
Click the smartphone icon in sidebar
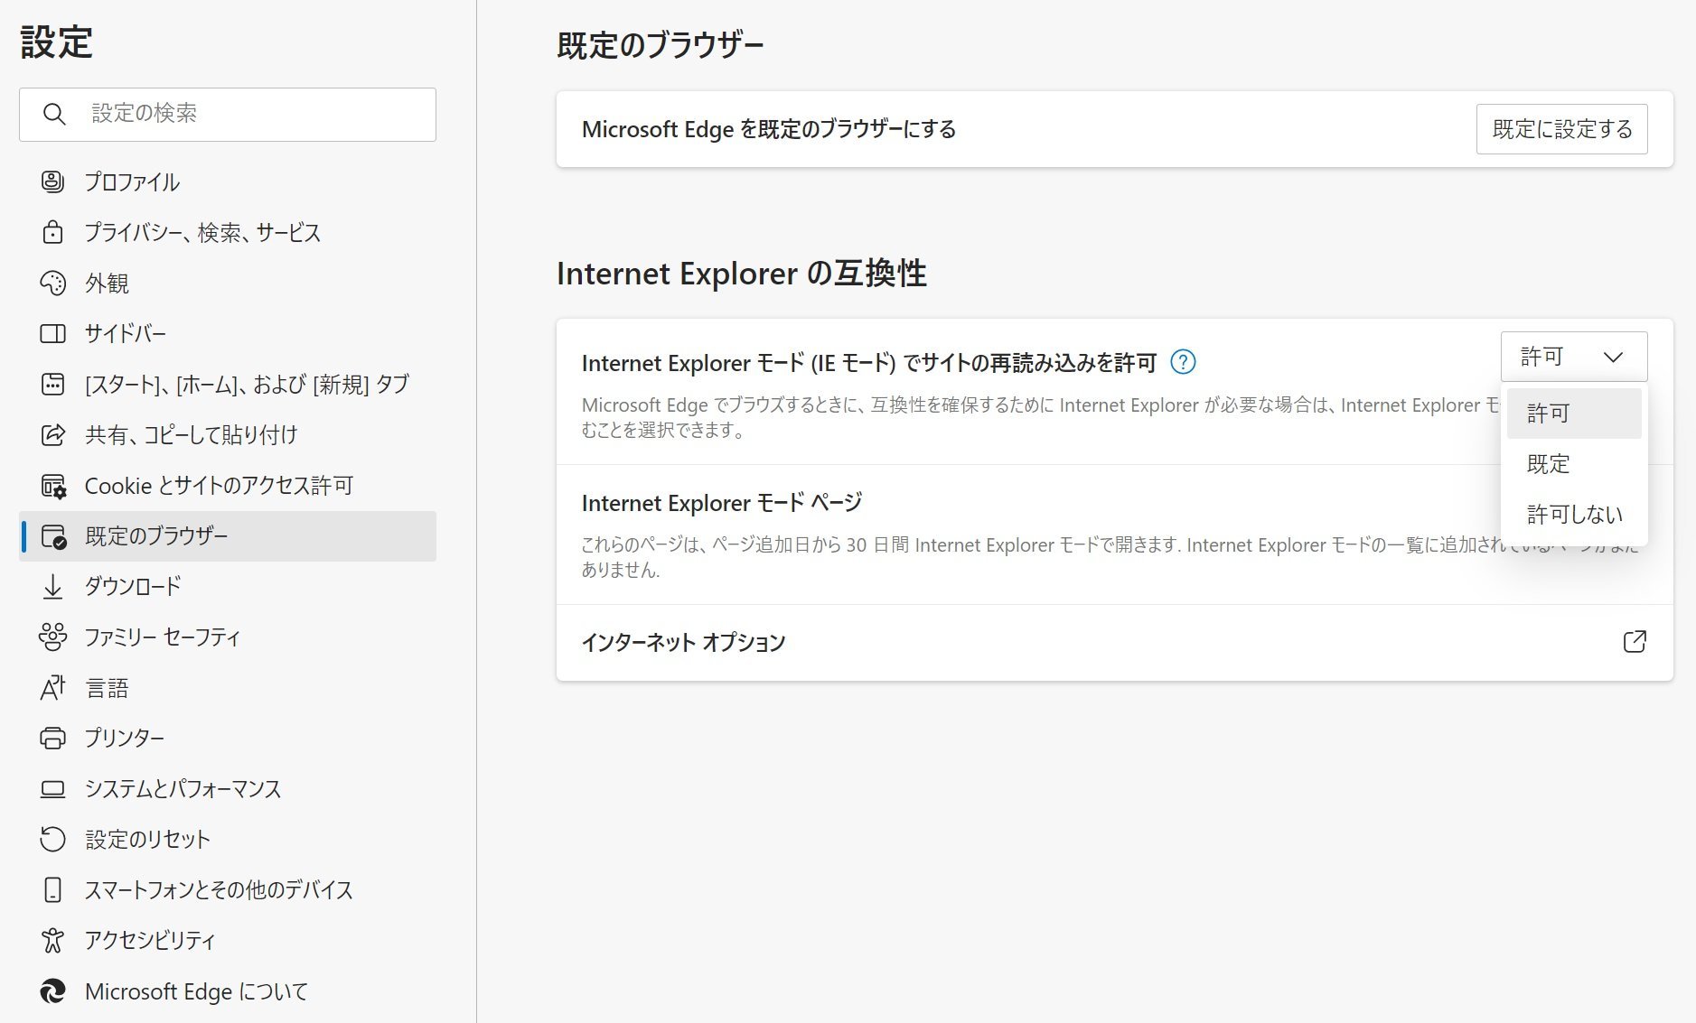(x=52, y=889)
